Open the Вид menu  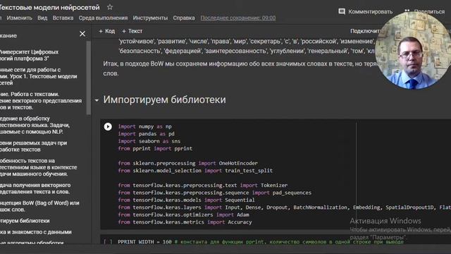click(42, 18)
